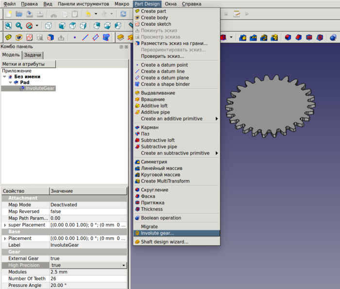Open the Макро menu
This screenshot has height=289, width=340.
point(122,4)
